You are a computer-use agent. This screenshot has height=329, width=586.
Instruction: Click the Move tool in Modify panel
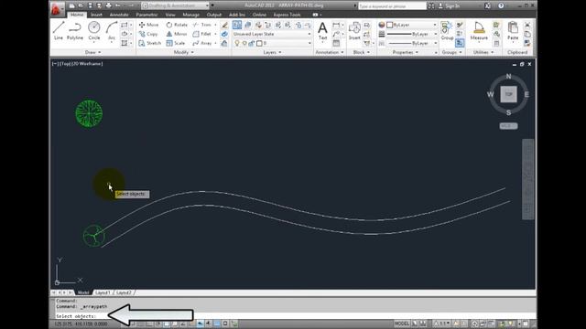148,25
